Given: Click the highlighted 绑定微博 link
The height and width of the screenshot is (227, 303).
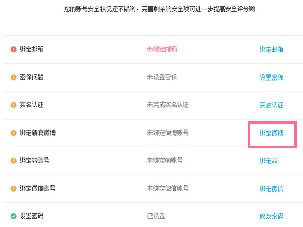Looking at the screenshot, I should 271,133.
